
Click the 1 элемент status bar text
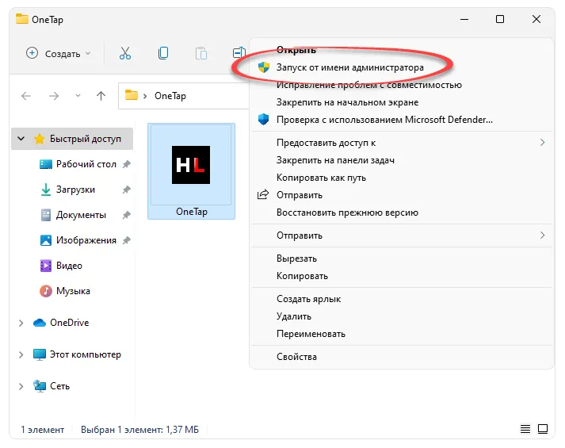point(43,430)
